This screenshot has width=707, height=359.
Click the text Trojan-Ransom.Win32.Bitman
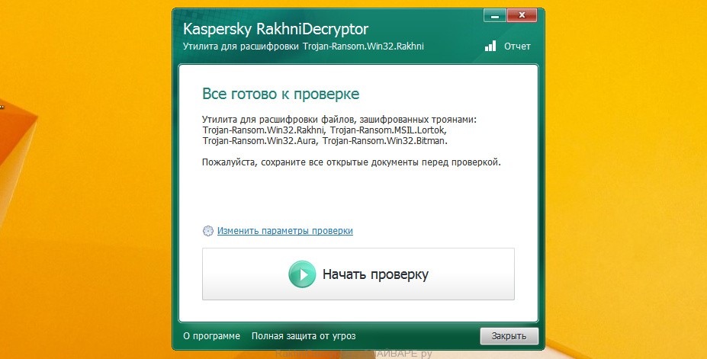[x=385, y=141]
